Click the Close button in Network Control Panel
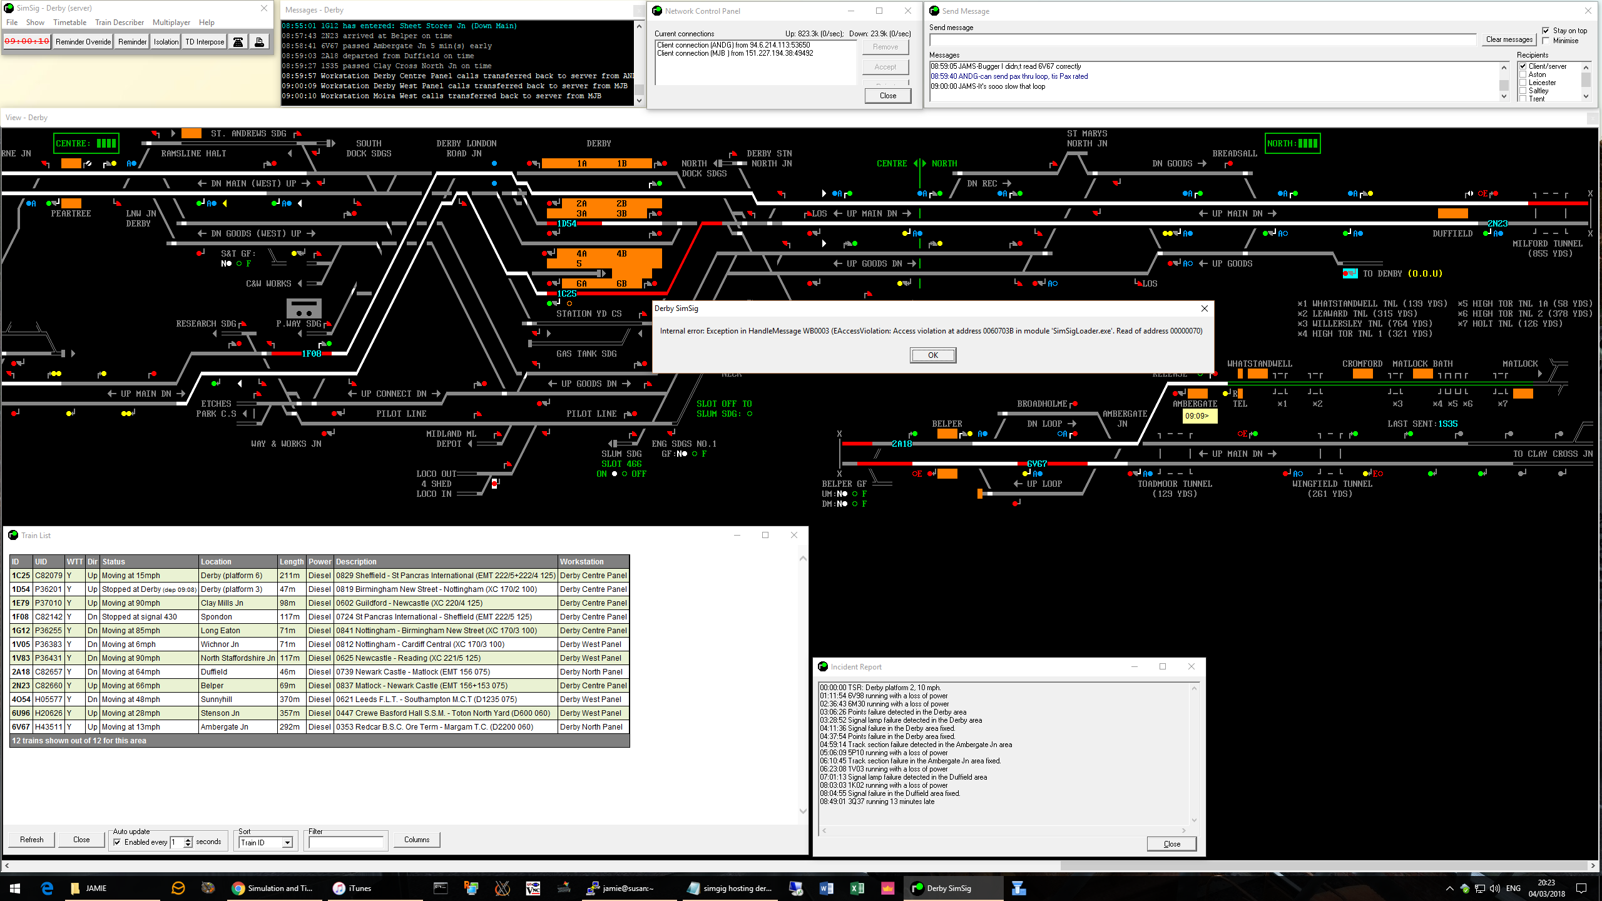The height and width of the screenshot is (901, 1602). point(887,96)
